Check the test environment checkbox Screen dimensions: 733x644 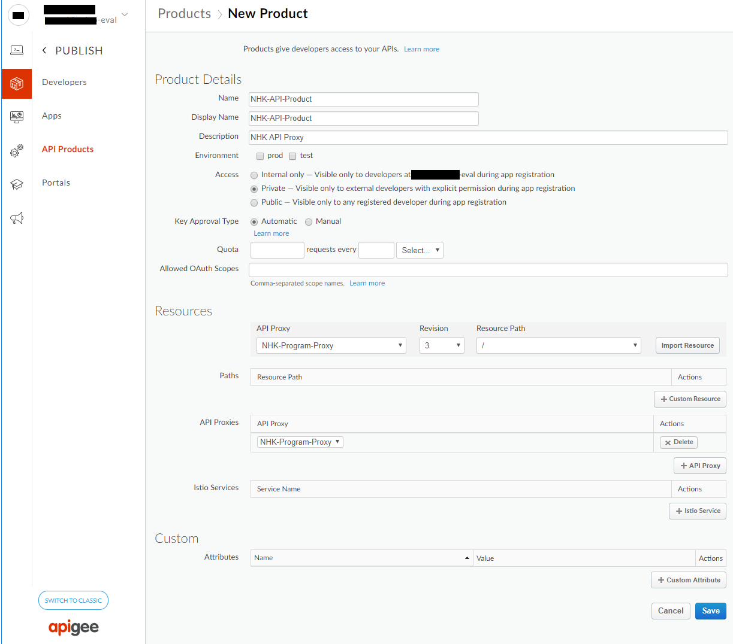point(292,156)
